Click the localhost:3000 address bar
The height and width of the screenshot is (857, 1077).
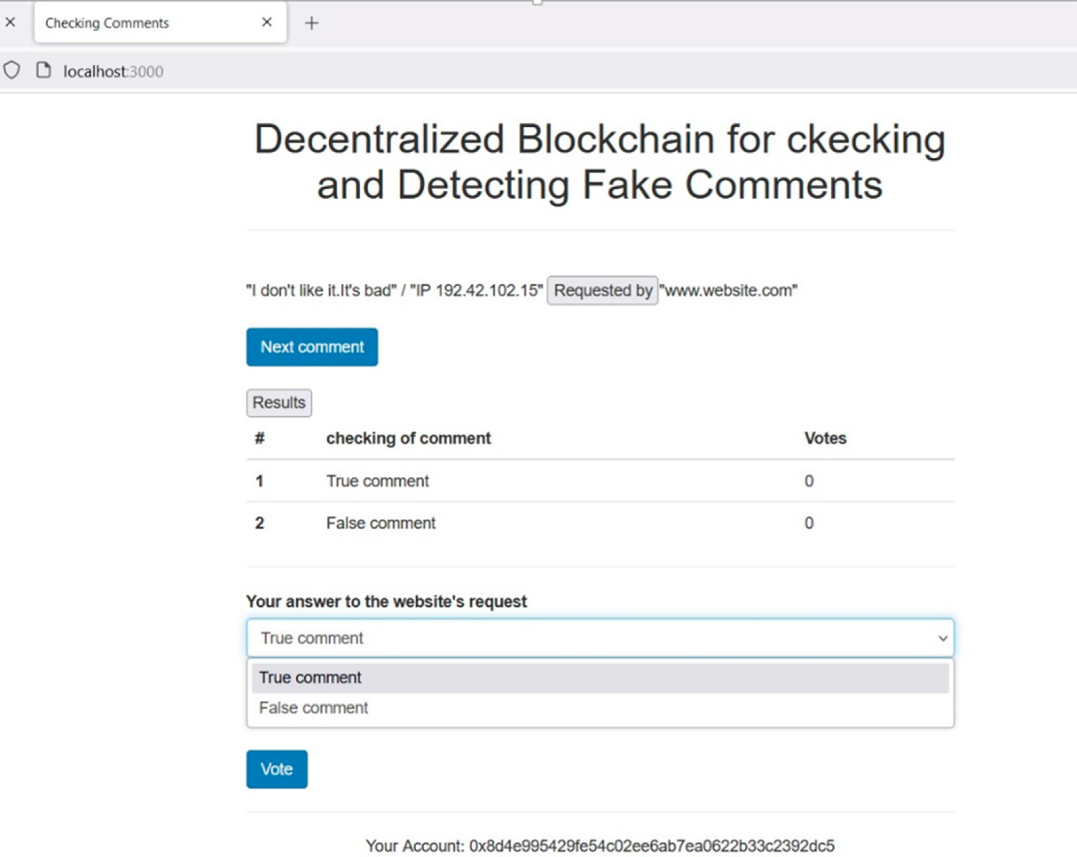coord(113,71)
